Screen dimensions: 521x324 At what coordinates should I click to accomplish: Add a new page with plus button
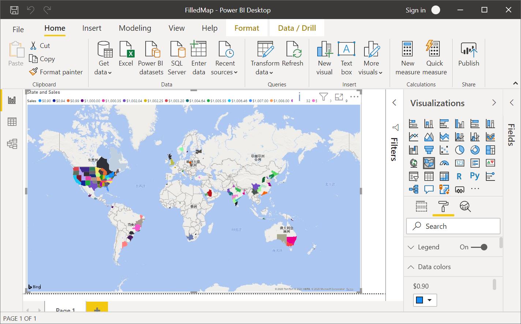coord(97,307)
